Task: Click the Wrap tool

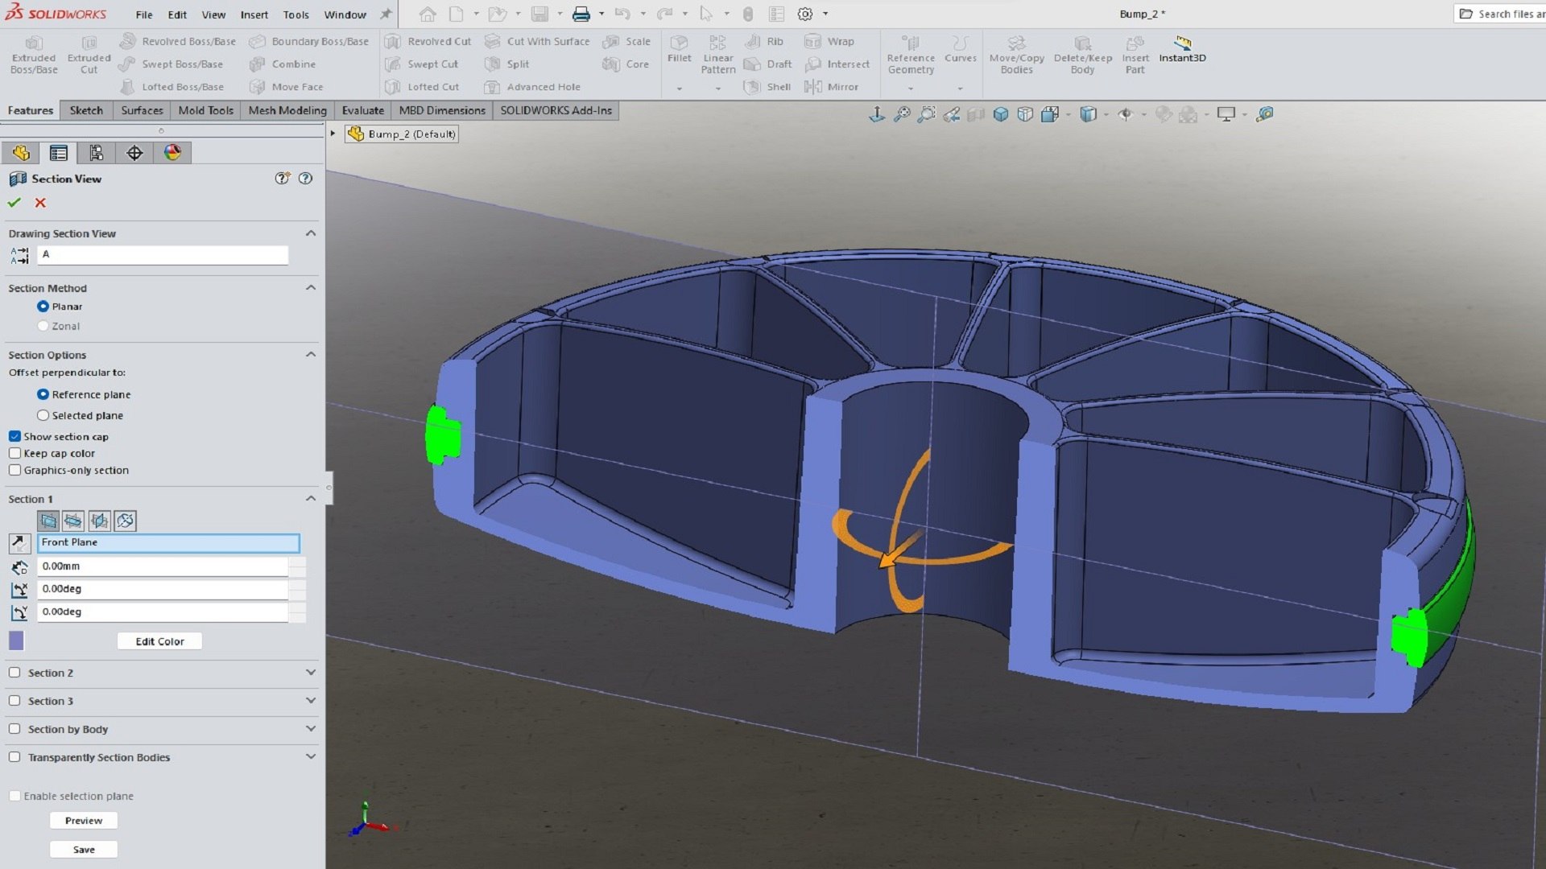Action: coord(829,41)
